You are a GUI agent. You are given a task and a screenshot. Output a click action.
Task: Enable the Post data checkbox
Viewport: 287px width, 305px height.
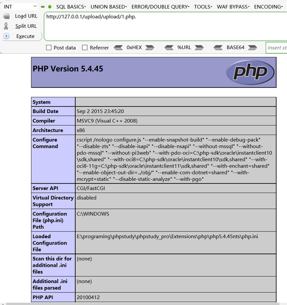(x=49, y=48)
